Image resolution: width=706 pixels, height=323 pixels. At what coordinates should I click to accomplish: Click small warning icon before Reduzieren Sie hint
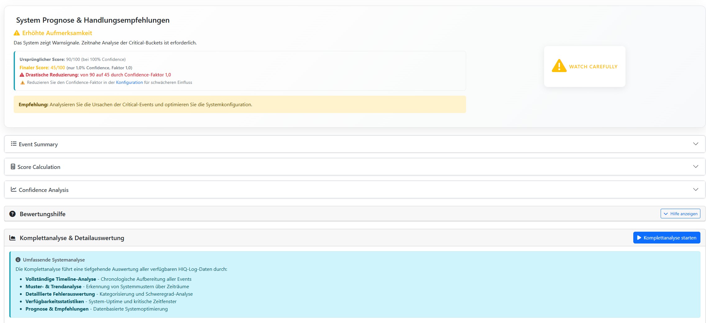[x=22, y=83]
